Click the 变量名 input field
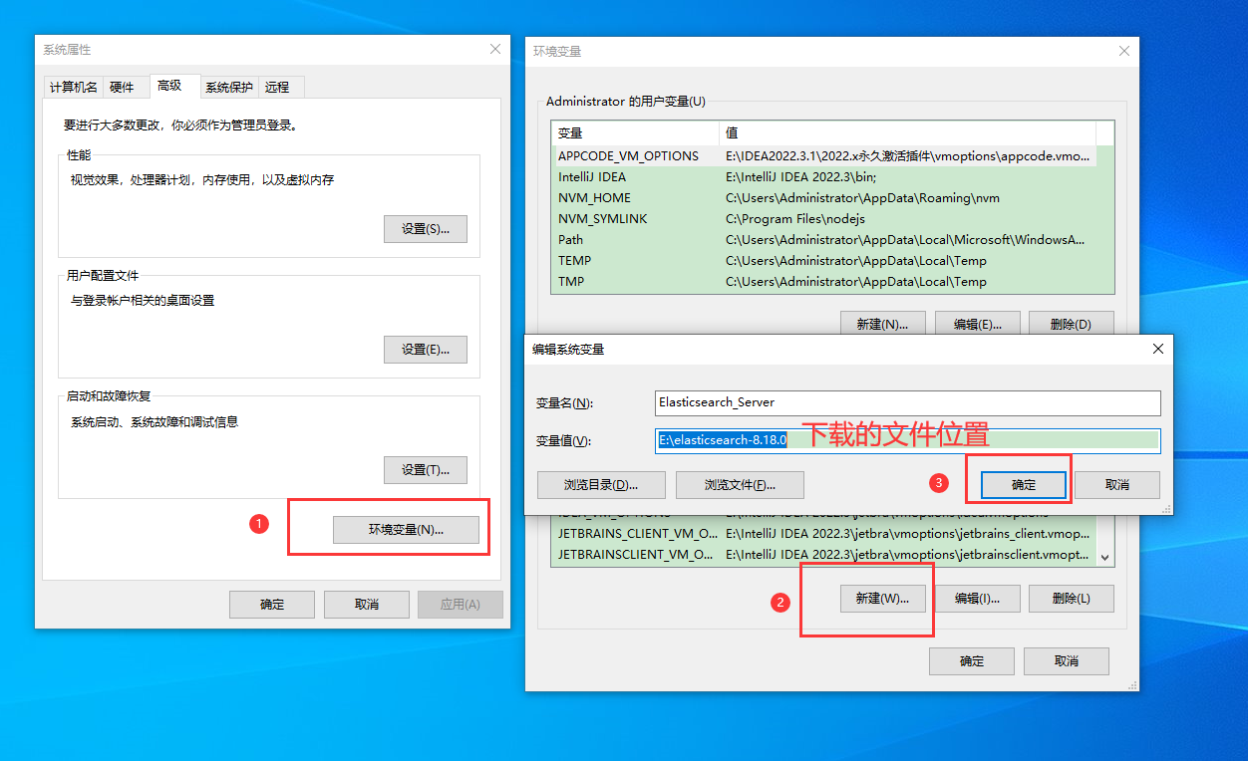 (908, 402)
